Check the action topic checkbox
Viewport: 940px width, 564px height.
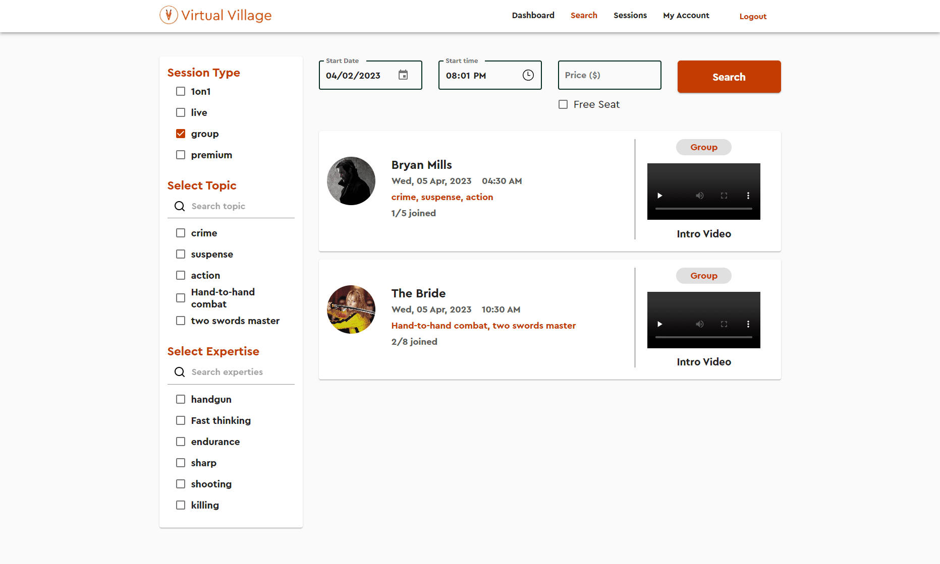tap(181, 275)
